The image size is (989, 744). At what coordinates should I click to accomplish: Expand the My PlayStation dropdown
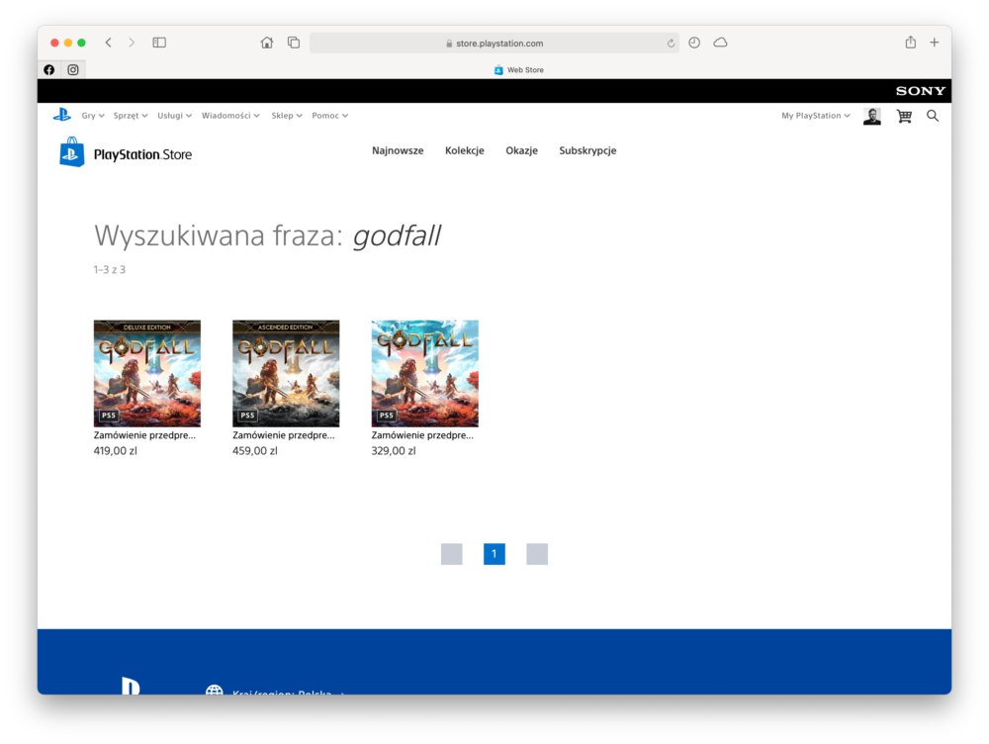coord(816,116)
